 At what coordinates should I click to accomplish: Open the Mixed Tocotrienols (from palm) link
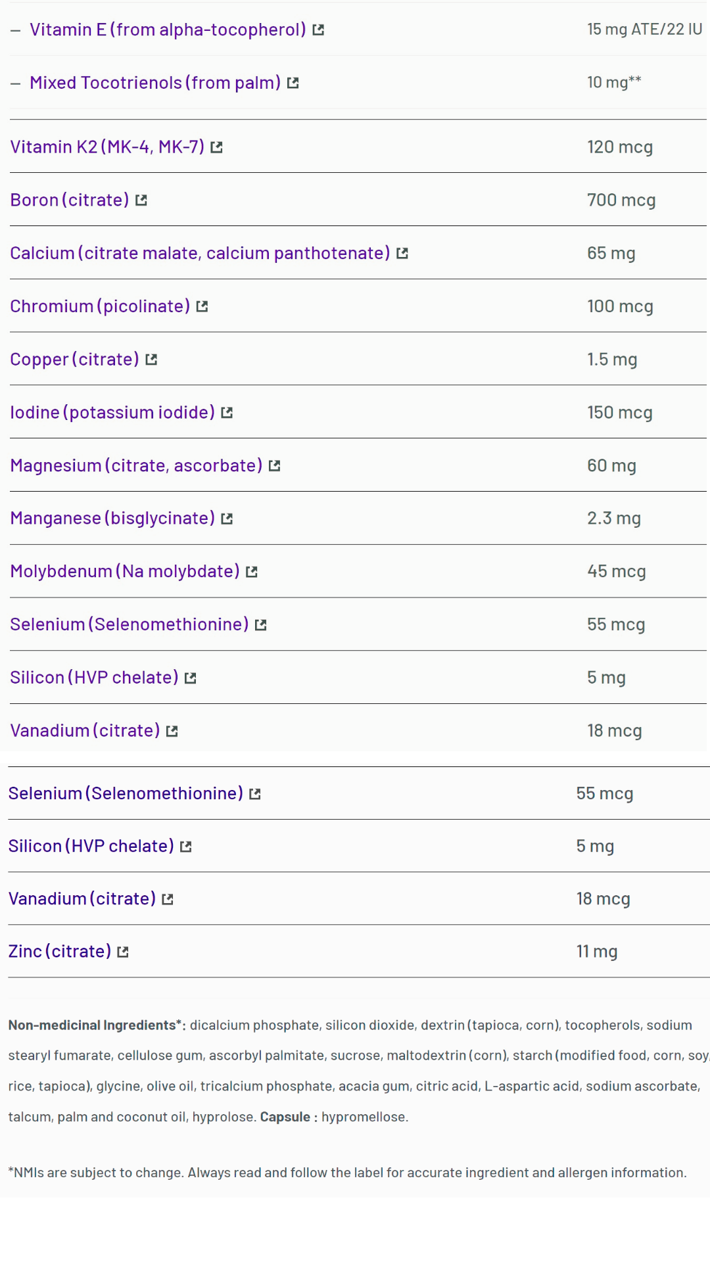point(155,83)
